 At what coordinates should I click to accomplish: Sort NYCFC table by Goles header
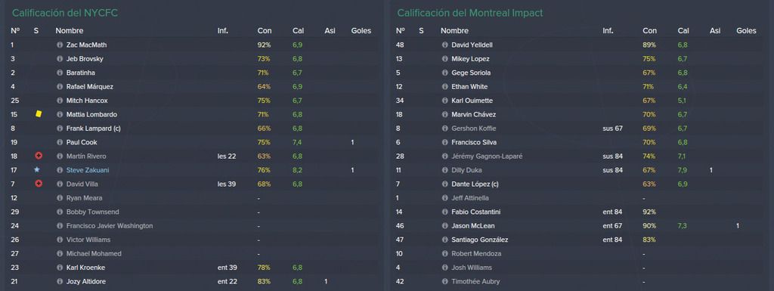coord(361,30)
